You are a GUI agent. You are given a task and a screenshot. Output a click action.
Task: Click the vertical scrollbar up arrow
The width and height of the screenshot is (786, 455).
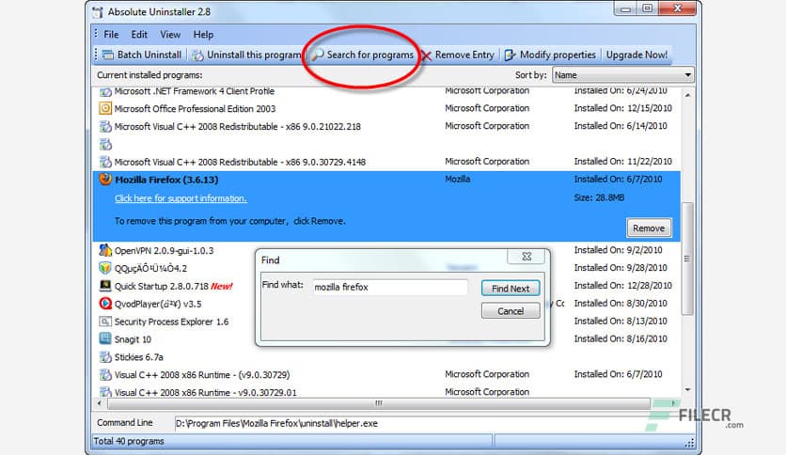click(x=688, y=95)
